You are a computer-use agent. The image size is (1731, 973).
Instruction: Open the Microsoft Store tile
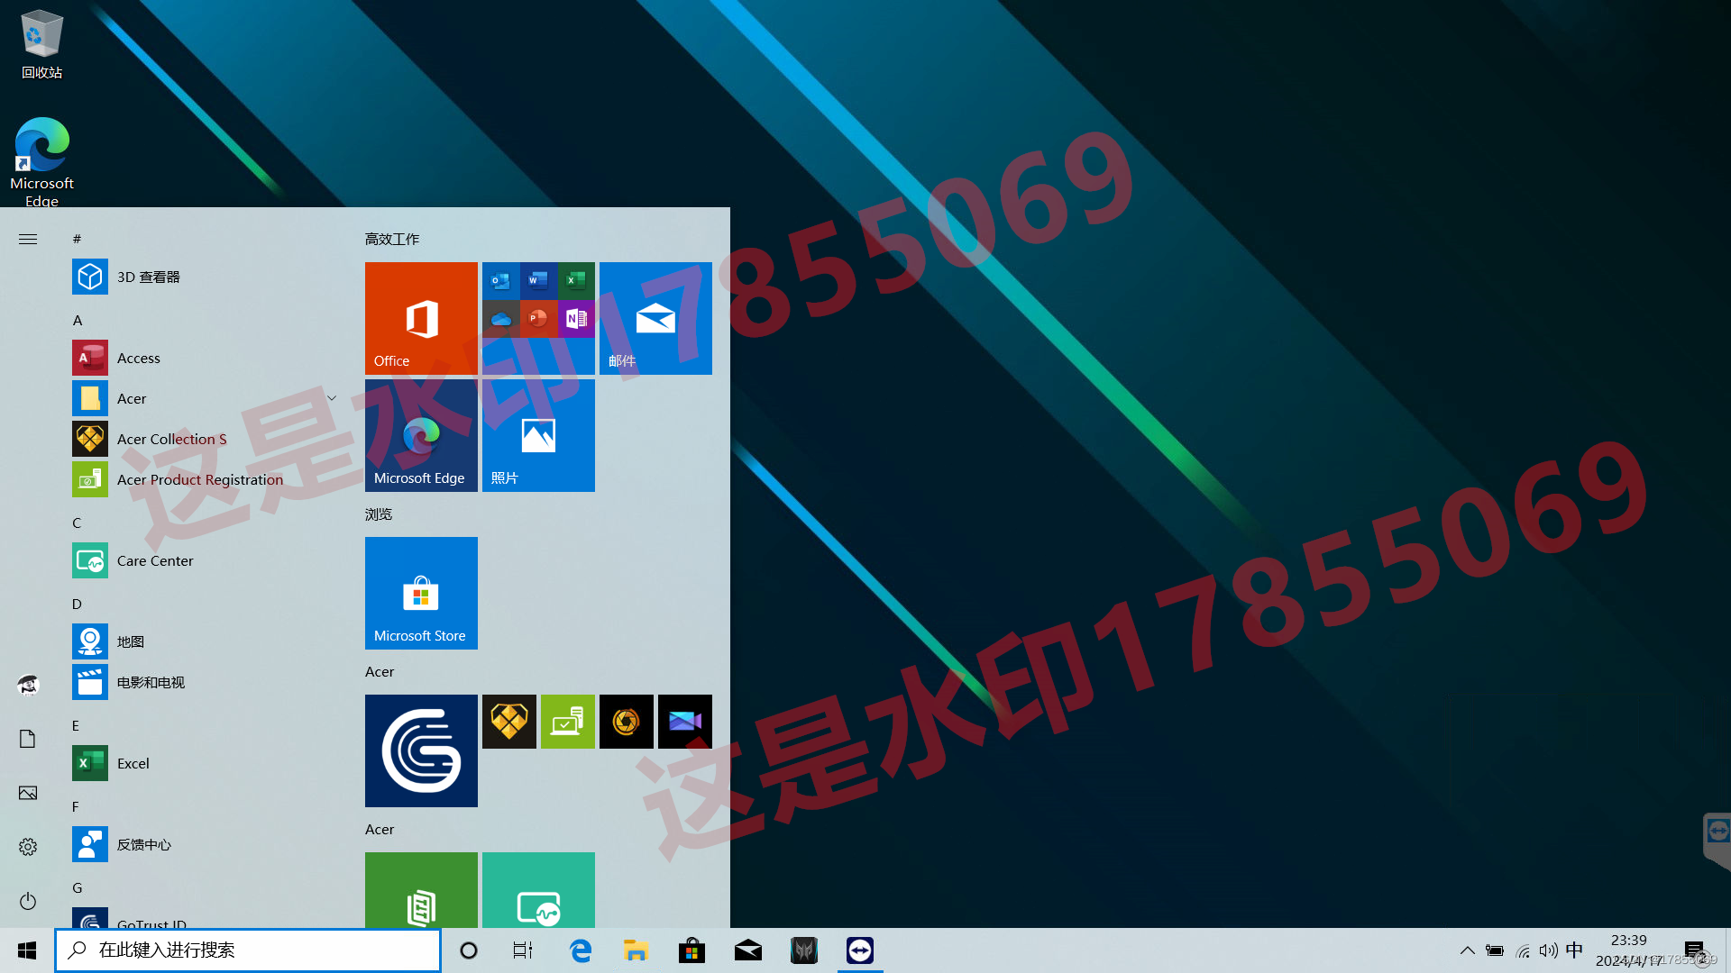(421, 593)
